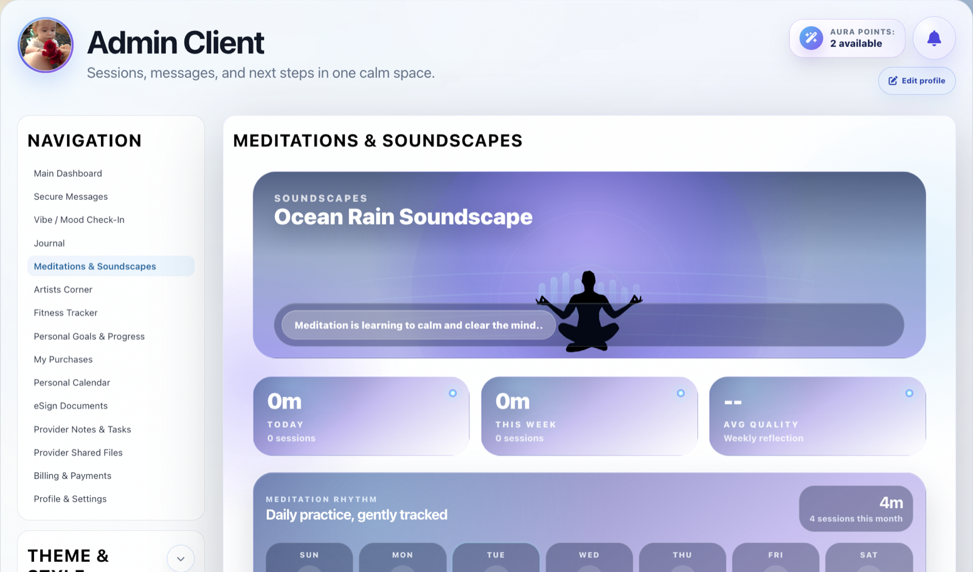The width and height of the screenshot is (973, 572).
Task: Go to Main Dashboard
Action: coord(111,173)
